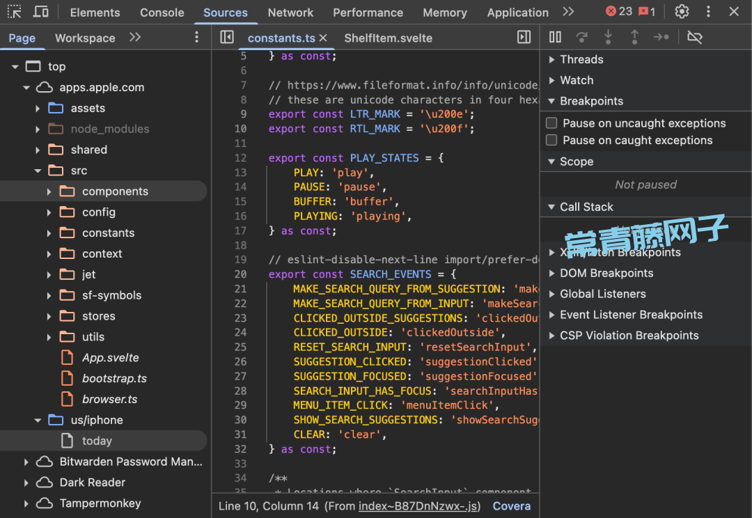Hide the debugger sidebar icon
The width and height of the screenshot is (752, 518).
[524, 38]
